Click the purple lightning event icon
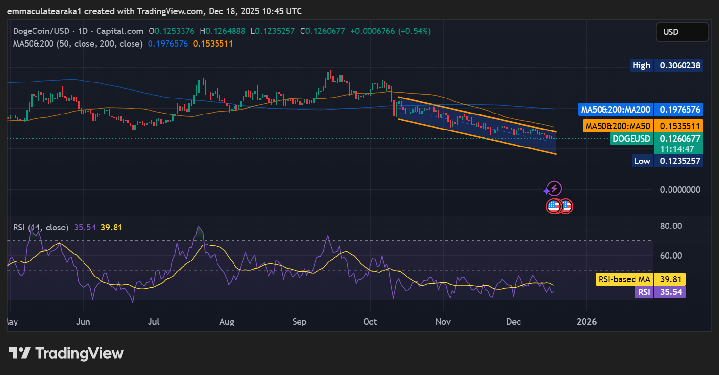This screenshot has width=719, height=375. [555, 189]
